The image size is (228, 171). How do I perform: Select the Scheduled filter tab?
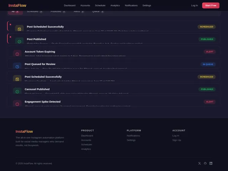point(35,12)
